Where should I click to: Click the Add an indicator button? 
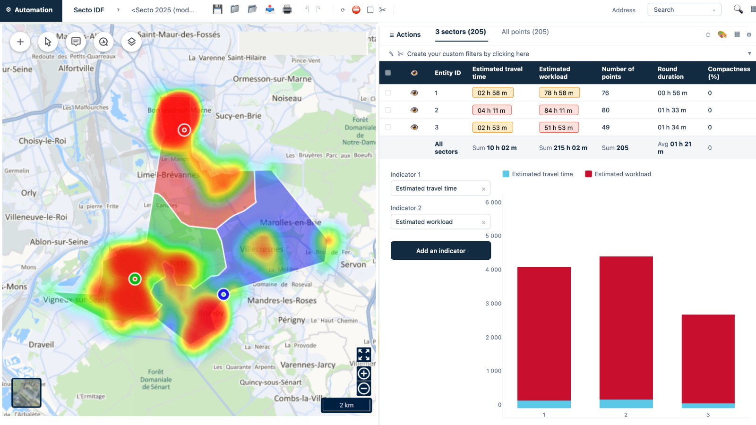(441, 251)
